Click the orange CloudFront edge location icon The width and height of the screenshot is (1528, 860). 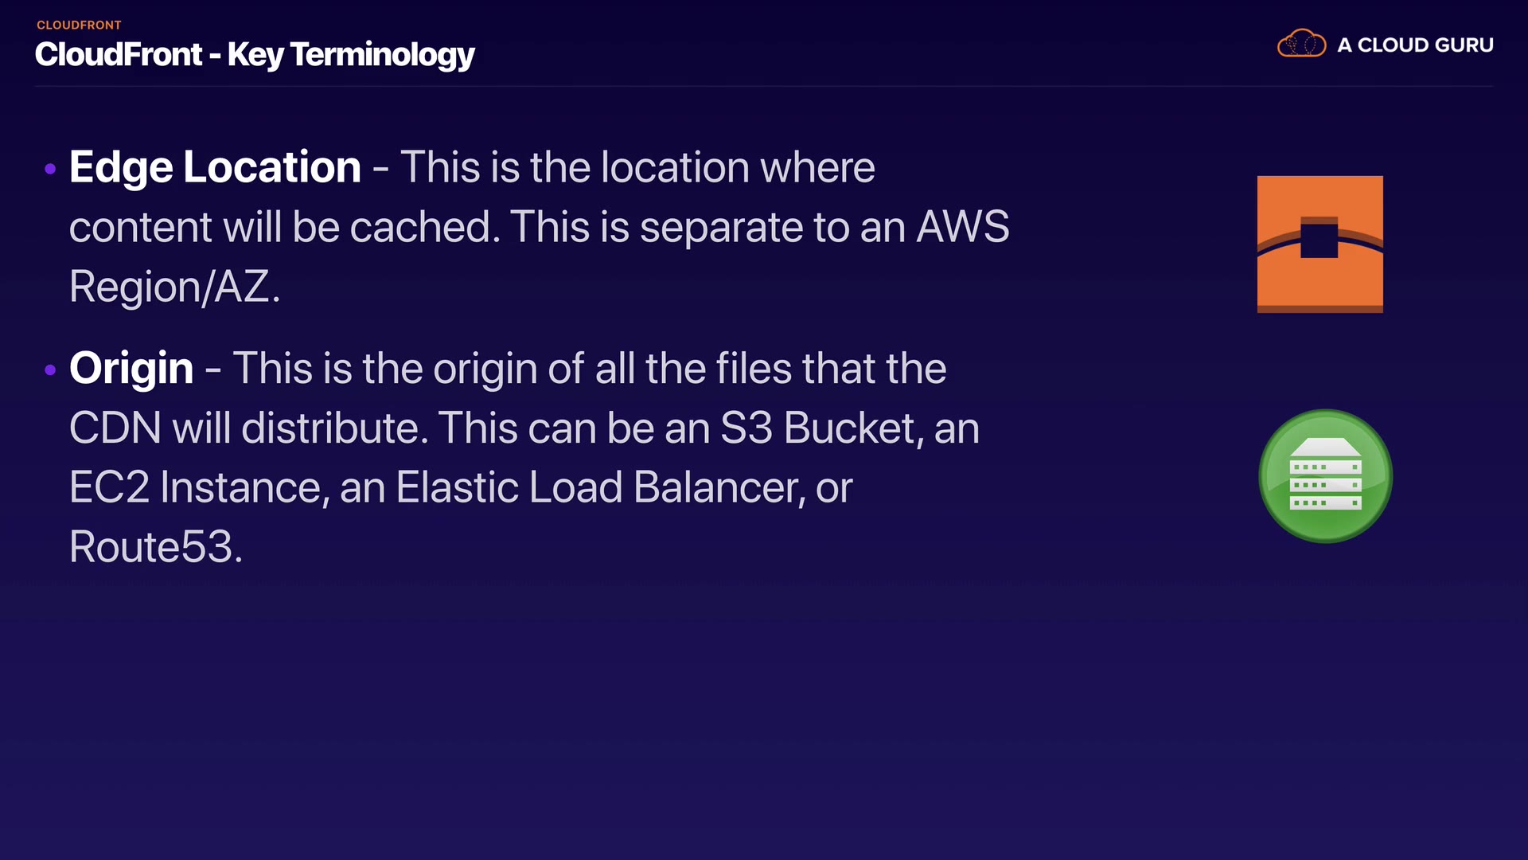1319,244
